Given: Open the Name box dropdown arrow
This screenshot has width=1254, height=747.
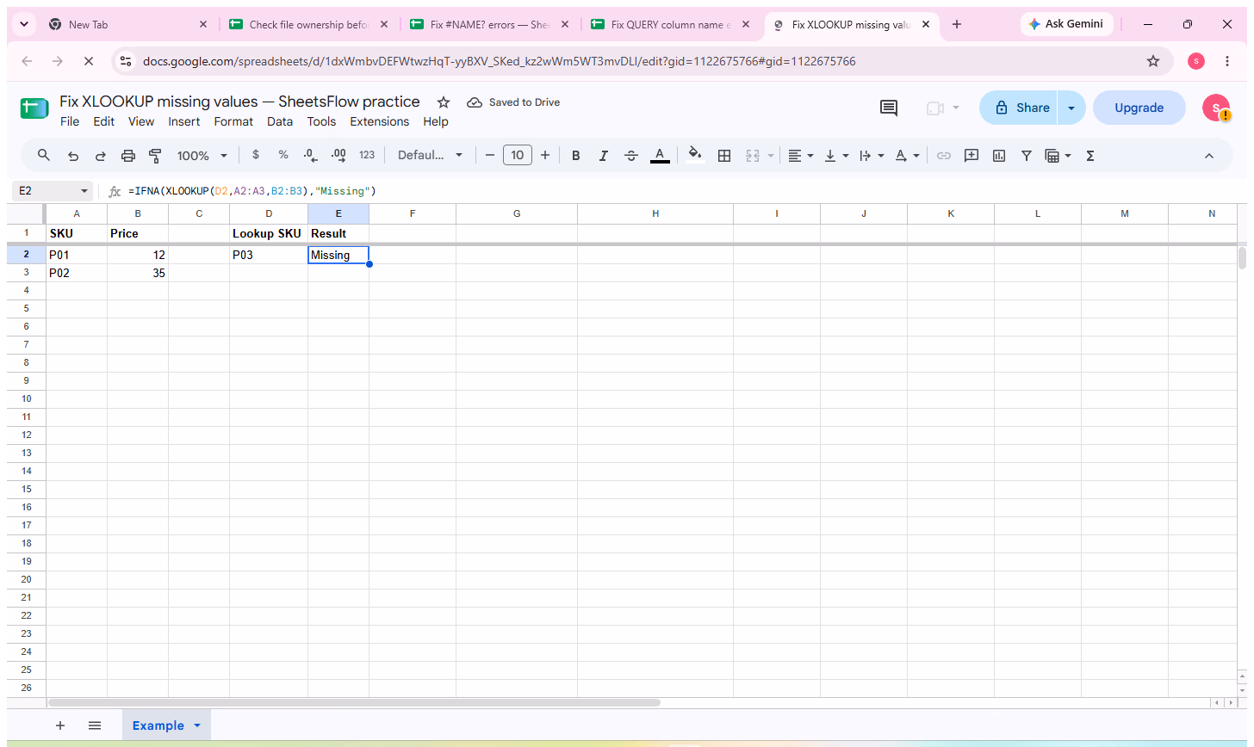Looking at the screenshot, I should tap(84, 191).
